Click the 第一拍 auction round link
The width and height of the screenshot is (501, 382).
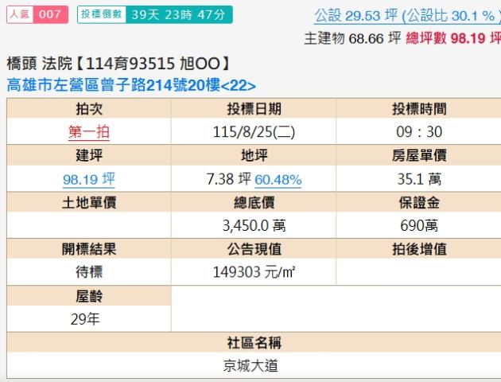[89, 131]
